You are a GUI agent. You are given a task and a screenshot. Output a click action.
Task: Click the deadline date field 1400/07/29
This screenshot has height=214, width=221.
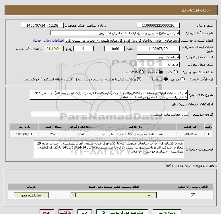[158, 49]
